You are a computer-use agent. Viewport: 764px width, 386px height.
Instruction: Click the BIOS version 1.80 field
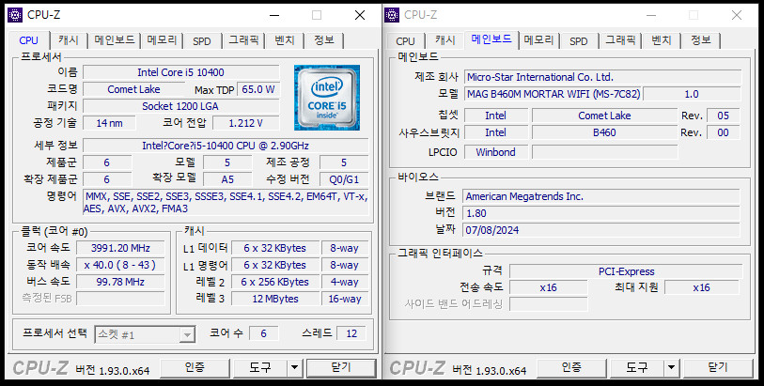tap(600, 213)
